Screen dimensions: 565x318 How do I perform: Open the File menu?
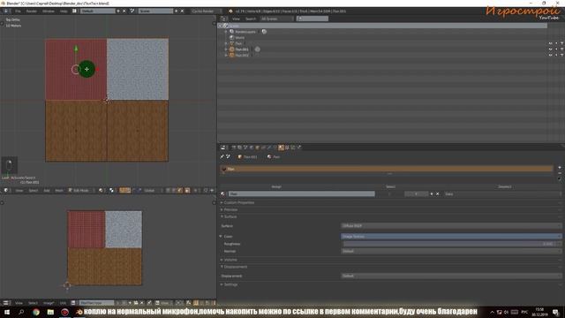[x=18, y=11]
